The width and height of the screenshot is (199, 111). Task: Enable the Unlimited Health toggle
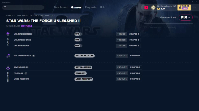[78, 34]
